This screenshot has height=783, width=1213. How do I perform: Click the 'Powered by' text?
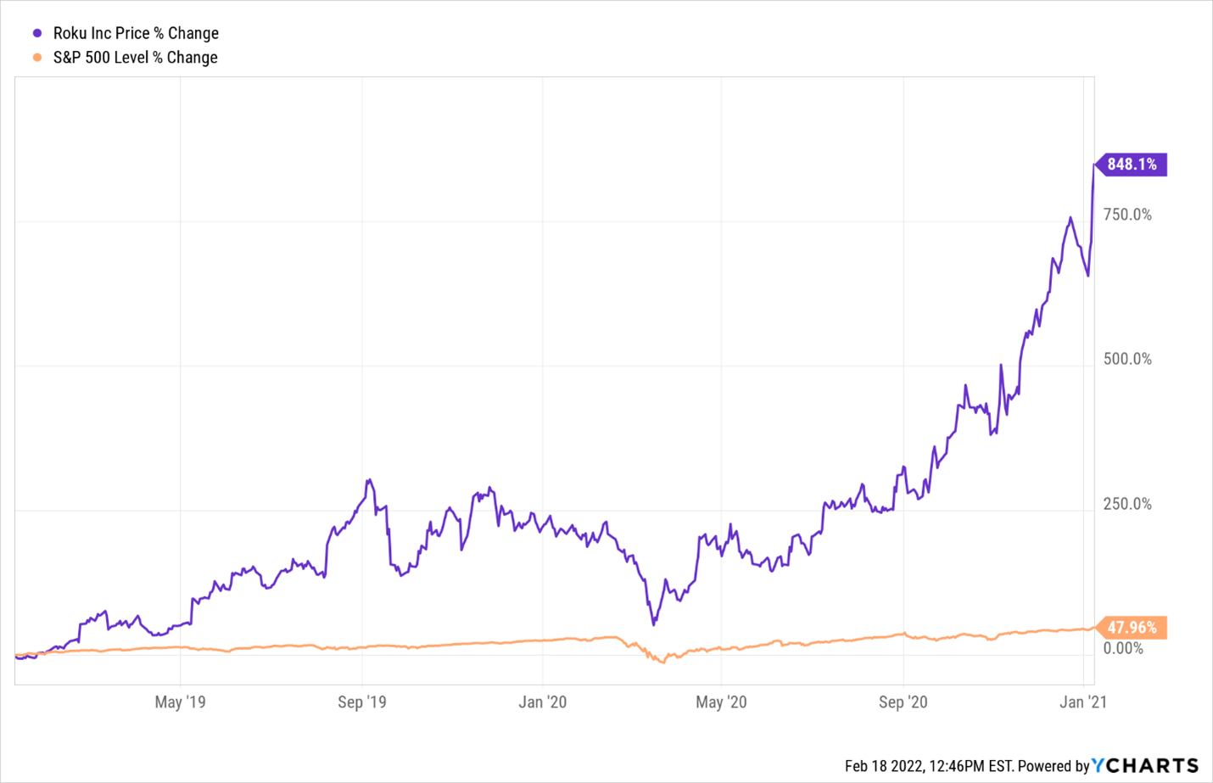click(x=1053, y=766)
